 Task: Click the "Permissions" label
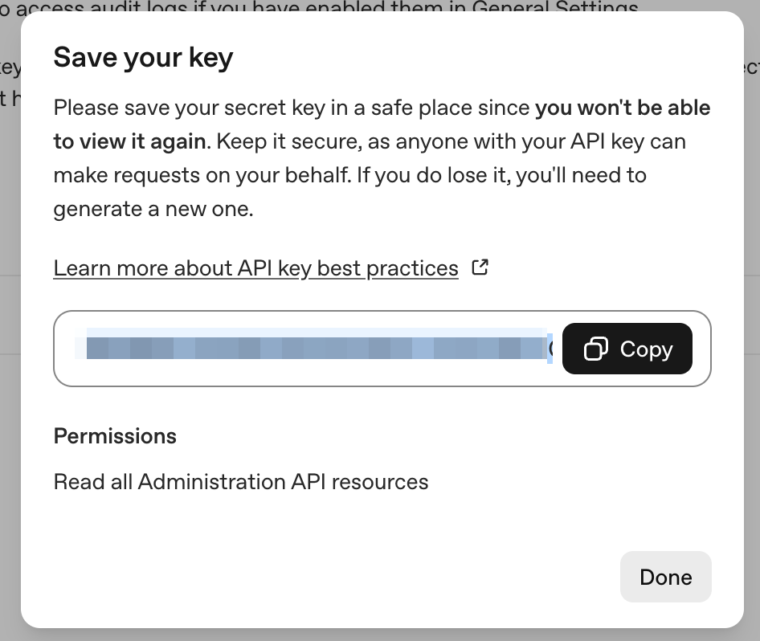[115, 436]
